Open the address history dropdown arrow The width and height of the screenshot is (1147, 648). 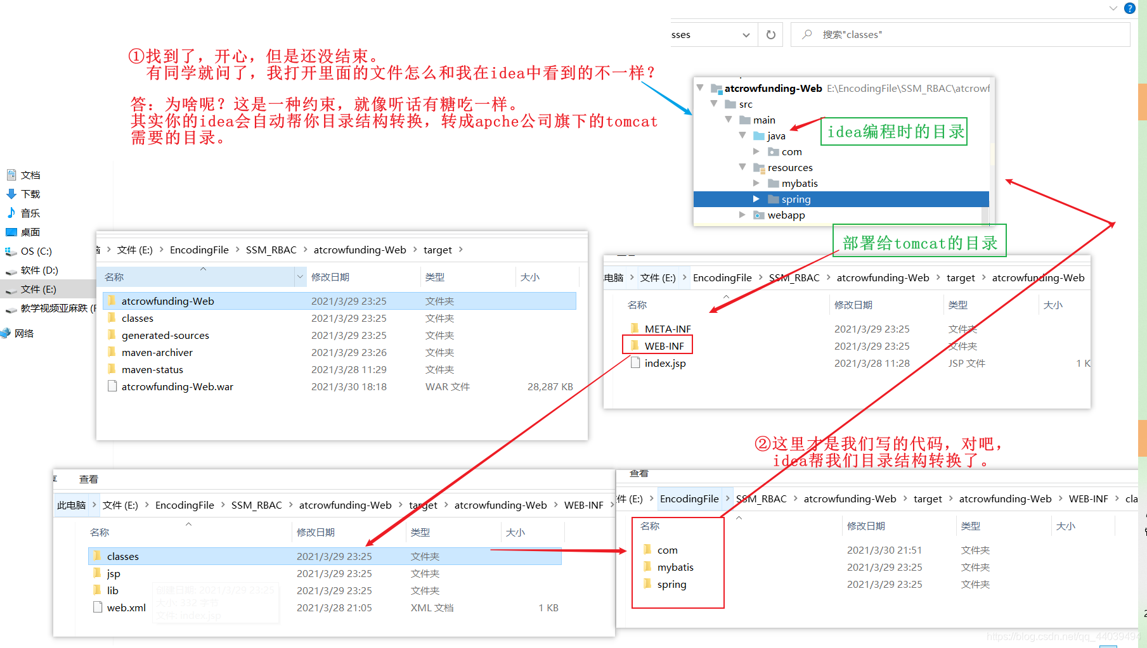click(x=746, y=35)
